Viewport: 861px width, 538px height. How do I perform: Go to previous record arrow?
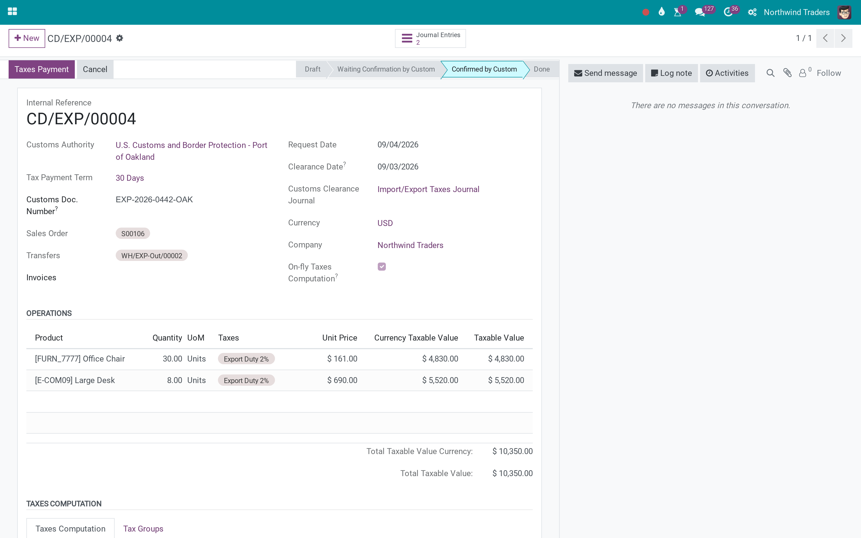pos(825,38)
